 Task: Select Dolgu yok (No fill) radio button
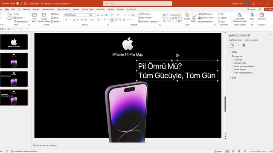tap(232, 57)
